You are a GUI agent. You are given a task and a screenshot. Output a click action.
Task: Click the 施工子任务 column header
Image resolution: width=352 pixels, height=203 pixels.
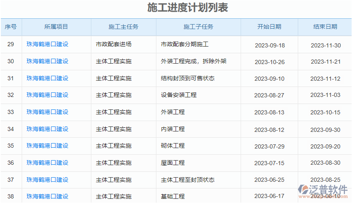click(199, 27)
